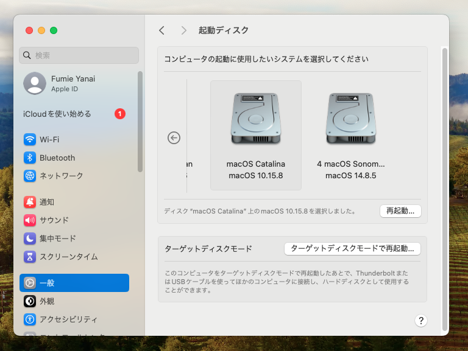Click the 再起動... button
This screenshot has width=468, height=351.
[x=400, y=211]
